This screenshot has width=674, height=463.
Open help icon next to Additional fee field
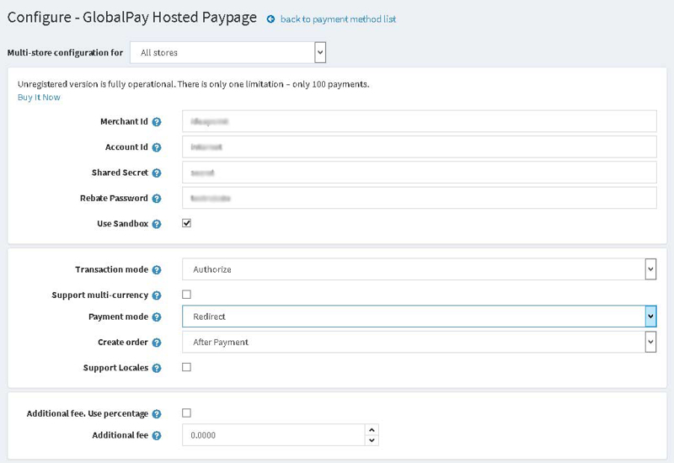point(157,435)
